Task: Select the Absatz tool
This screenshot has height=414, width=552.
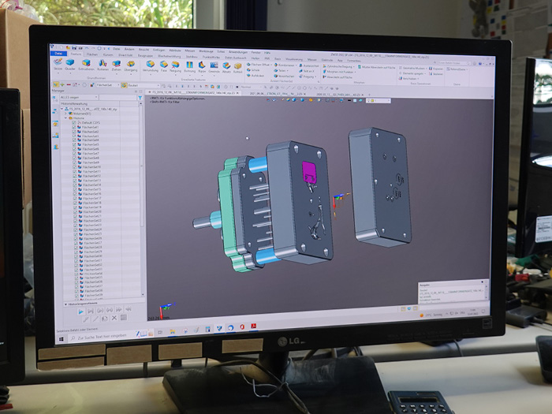Action: click(x=226, y=68)
